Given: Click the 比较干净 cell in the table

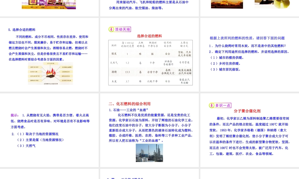Looking at the screenshot, I should (152, 81).
